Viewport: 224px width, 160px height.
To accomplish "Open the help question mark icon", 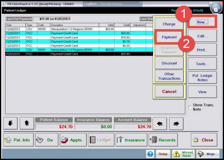I will tap(150, 154).
